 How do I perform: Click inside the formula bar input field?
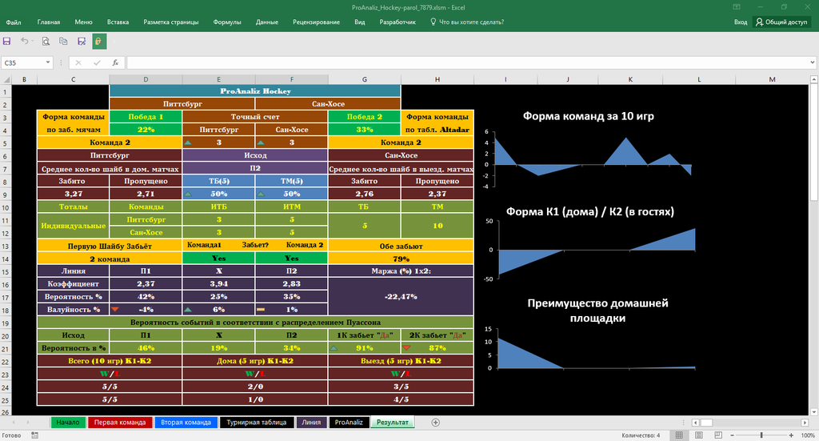(x=467, y=62)
